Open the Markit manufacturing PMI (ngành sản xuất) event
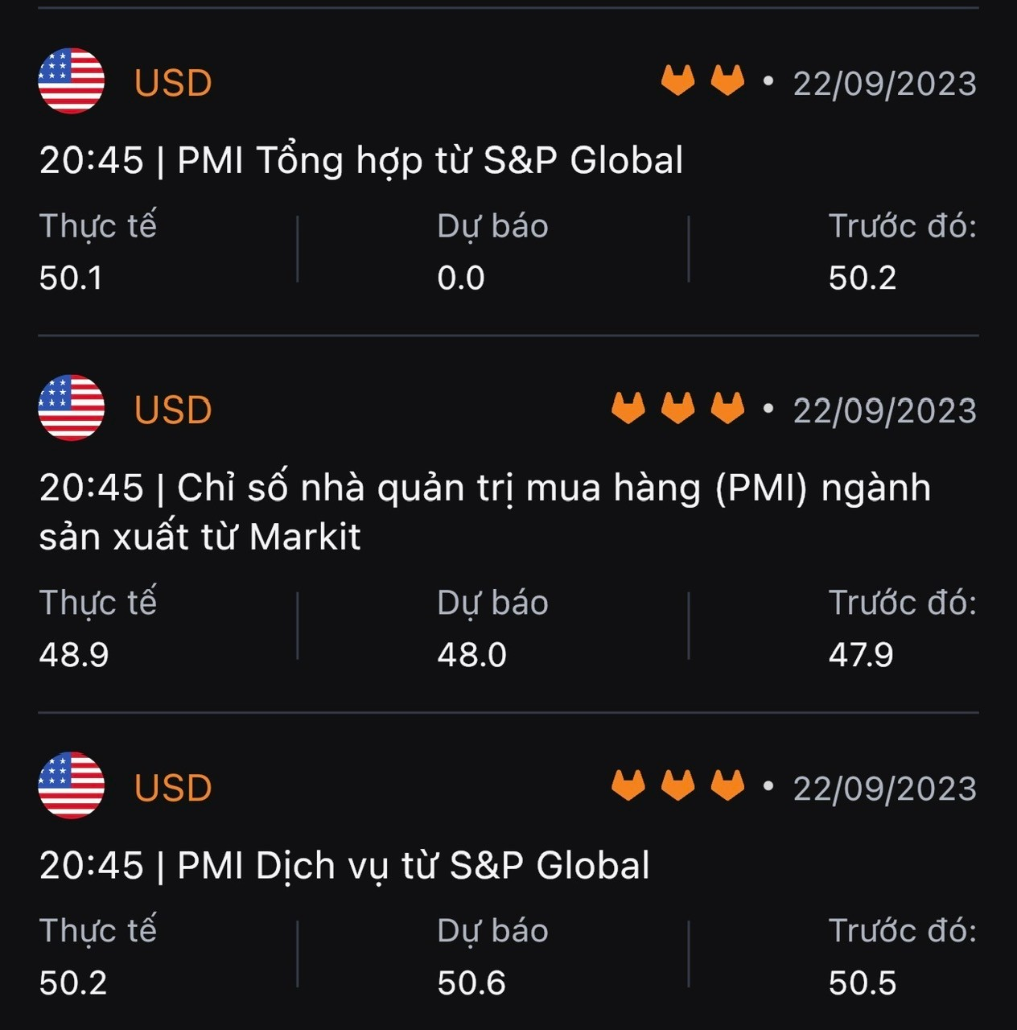Screen dimensions: 1017x1030 tap(485, 512)
